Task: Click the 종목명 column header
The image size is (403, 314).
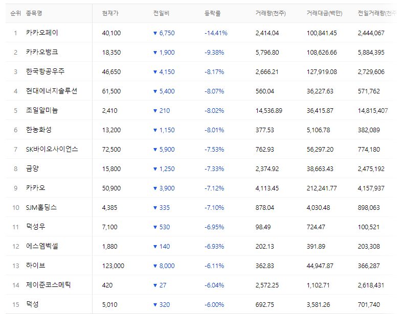Action: click(x=34, y=13)
